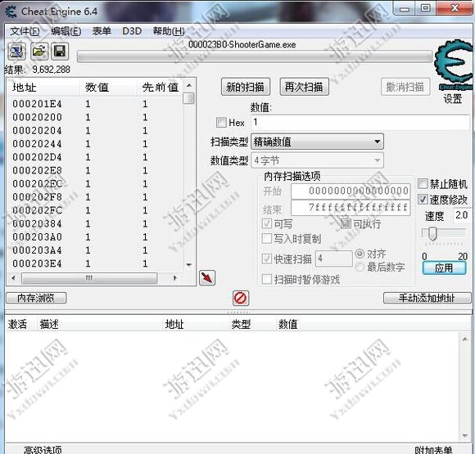This screenshot has height=454, width=475.
Task: Click the 速度 value field
Action: [x=462, y=215]
